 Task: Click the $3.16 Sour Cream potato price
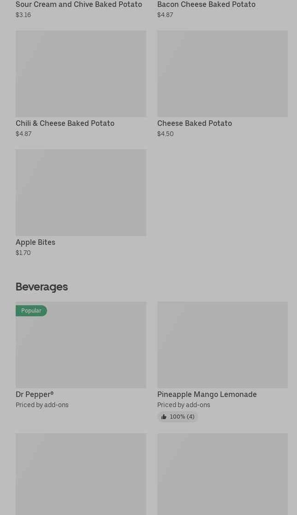[23, 15]
